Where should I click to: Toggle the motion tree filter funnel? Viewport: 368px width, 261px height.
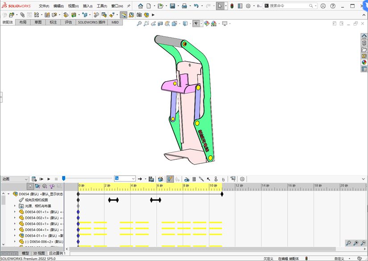coord(30,186)
